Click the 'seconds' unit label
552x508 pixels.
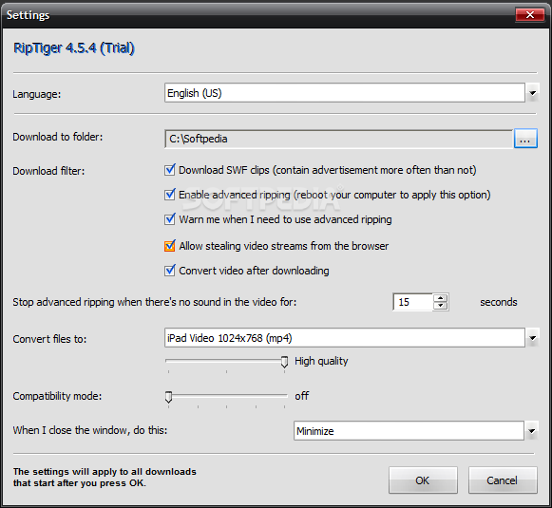point(499,302)
